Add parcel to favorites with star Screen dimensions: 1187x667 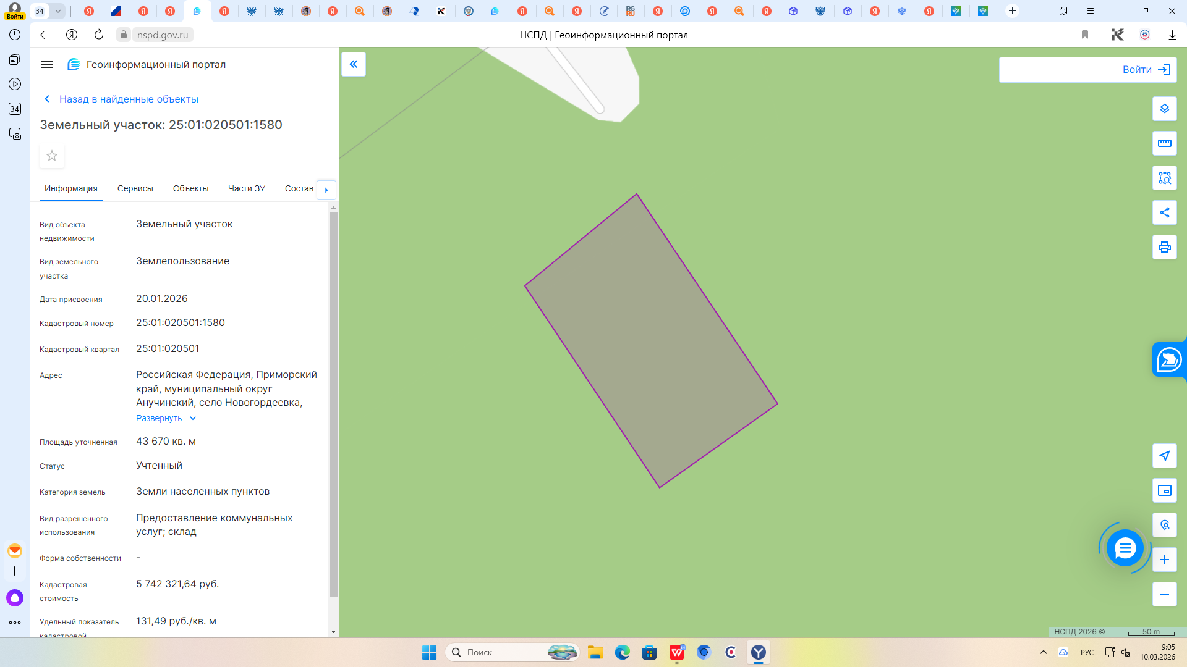coord(52,156)
